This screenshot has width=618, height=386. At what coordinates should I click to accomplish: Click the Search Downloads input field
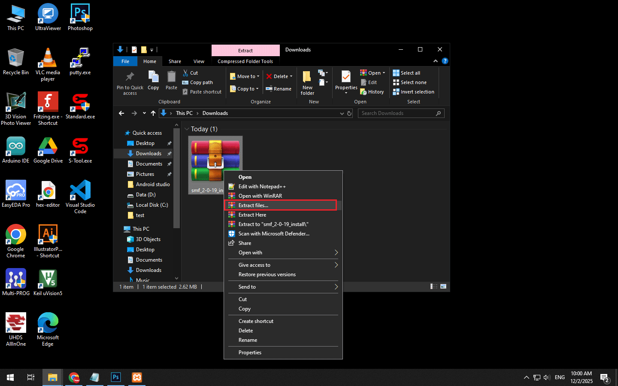coord(397,113)
